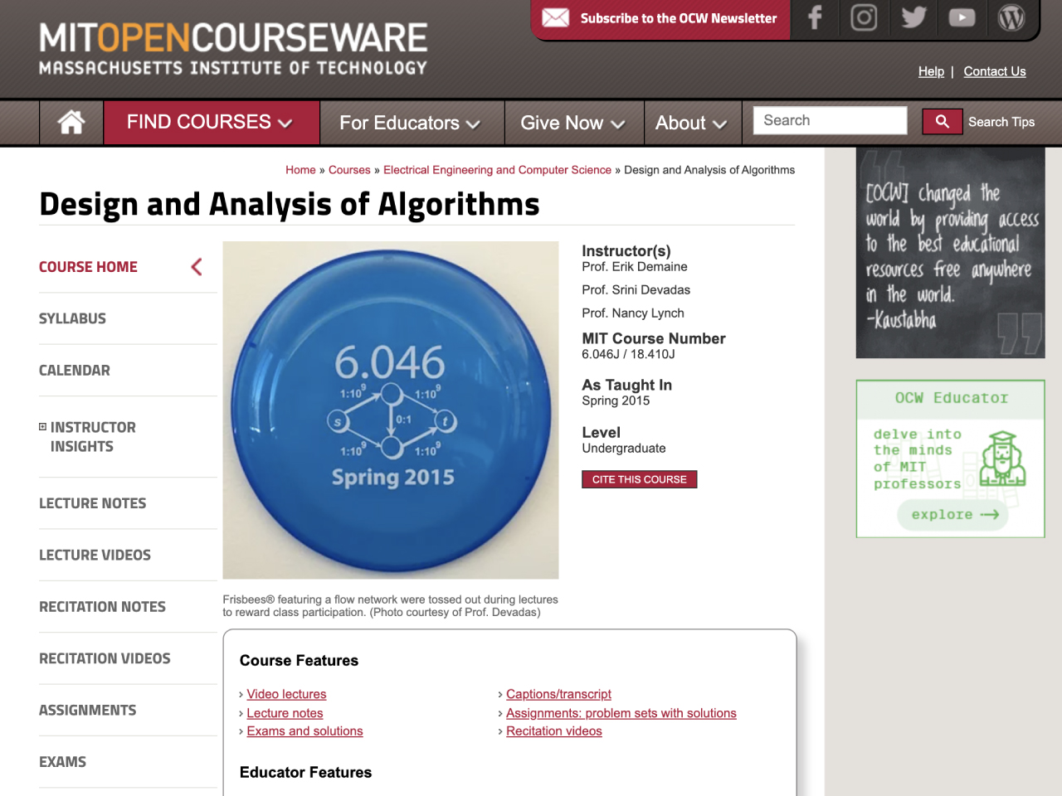1062x796 pixels.
Task: Click the Educator Features heading
Action: coord(305,773)
